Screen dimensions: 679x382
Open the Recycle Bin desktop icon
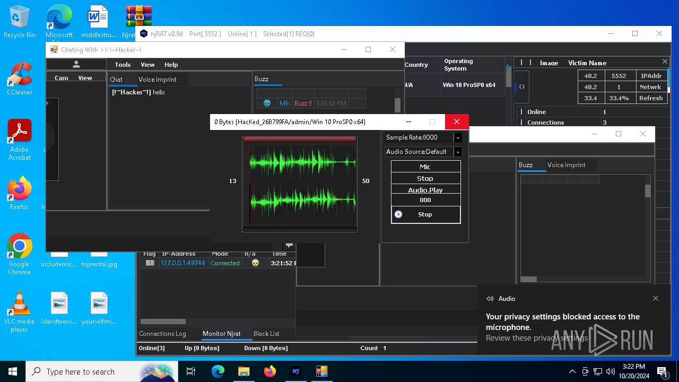(19, 22)
